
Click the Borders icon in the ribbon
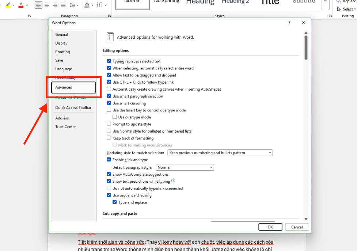coord(100,5)
